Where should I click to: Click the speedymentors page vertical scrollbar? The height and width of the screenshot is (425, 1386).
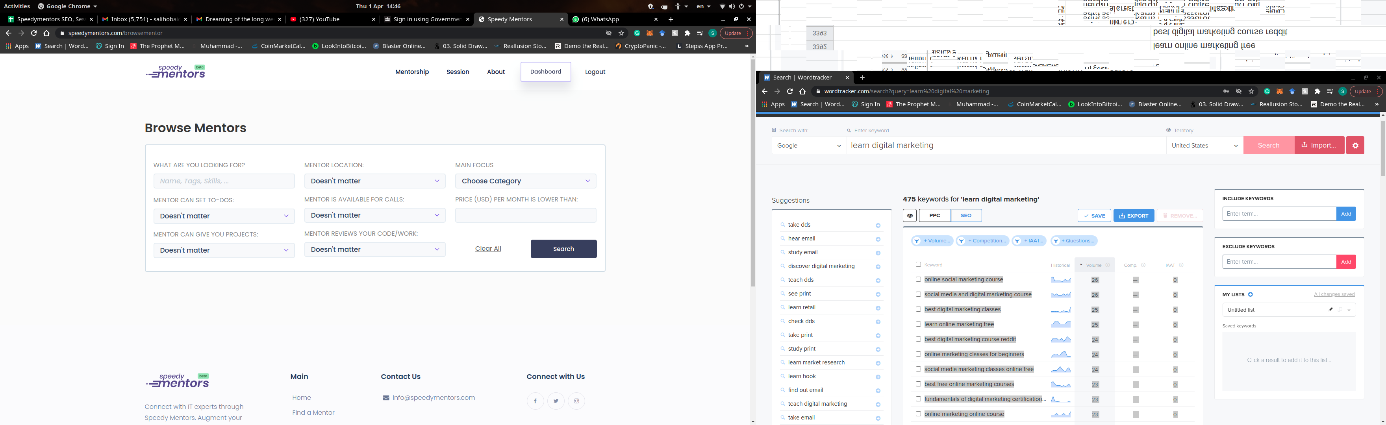(x=753, y=173)
